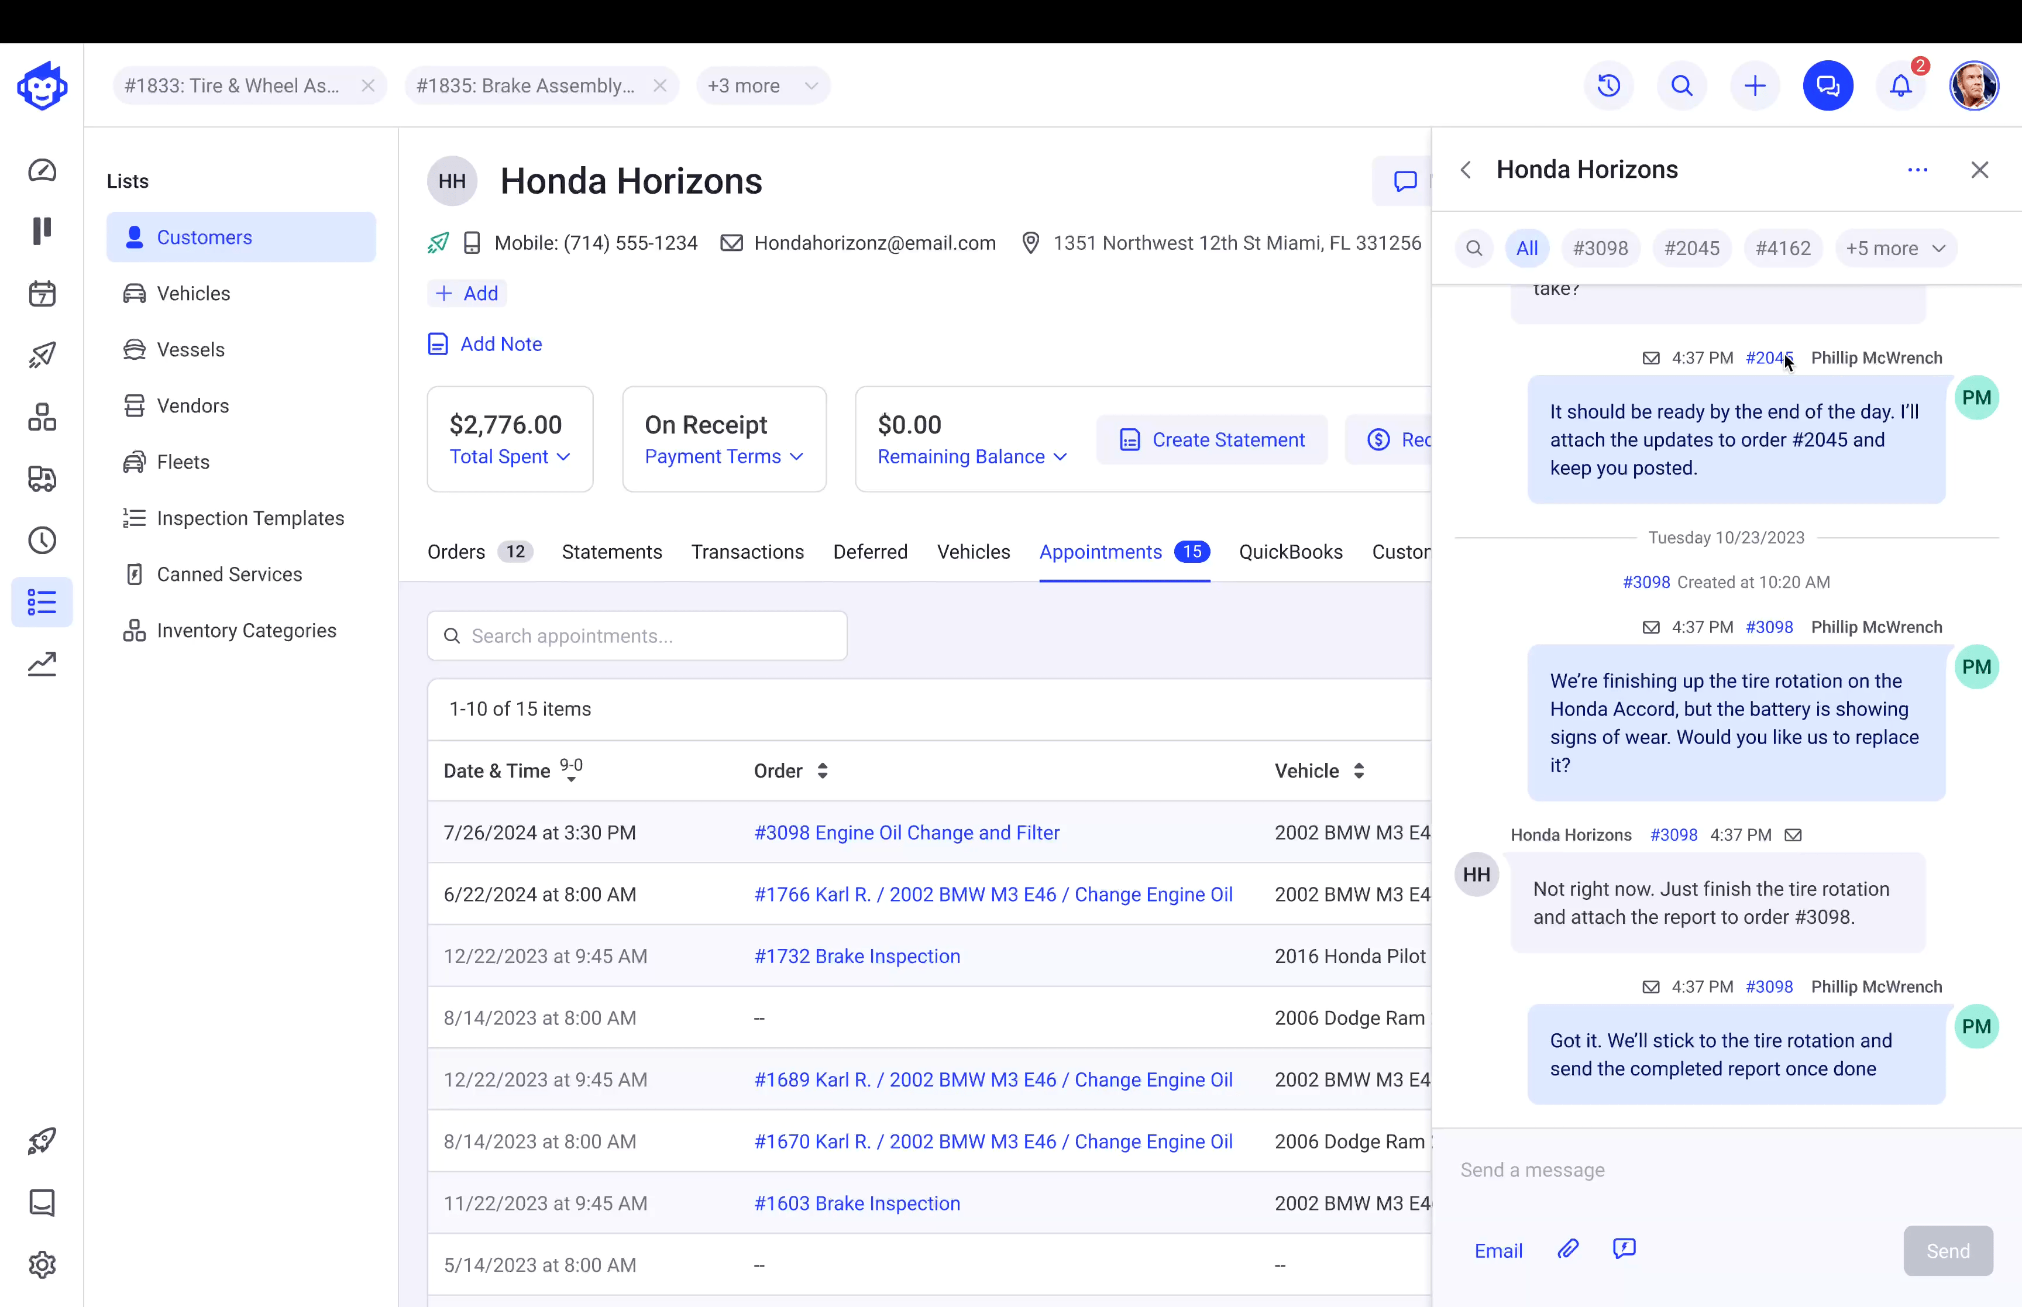The image size is (2022, 1307).
Task: Expand the +5 more order filters dropdown
Action: pyautogui.click(x=1896, y=249)
